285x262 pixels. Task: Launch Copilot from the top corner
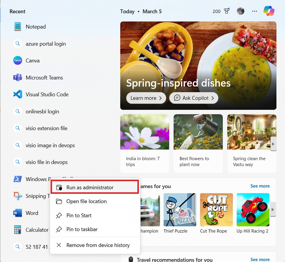coord(268,11)
